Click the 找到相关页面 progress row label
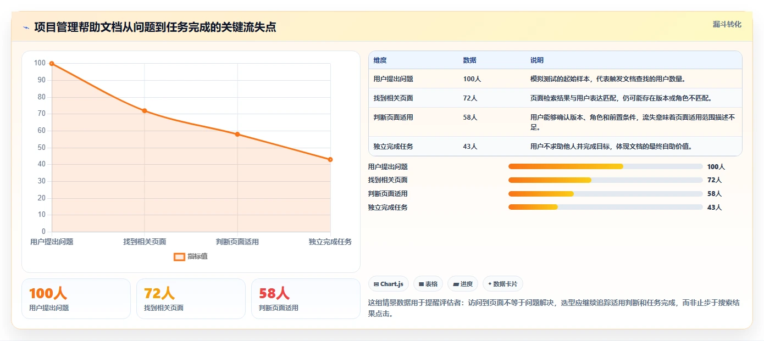764x341 pixels. (x=388, y=180)
